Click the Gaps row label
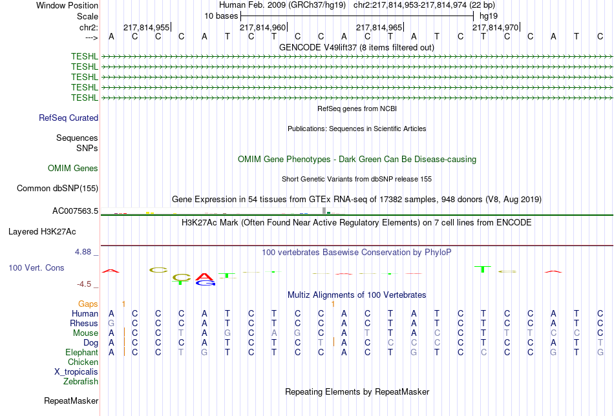Viewport: 614px width, 416px height. [88, 304]
